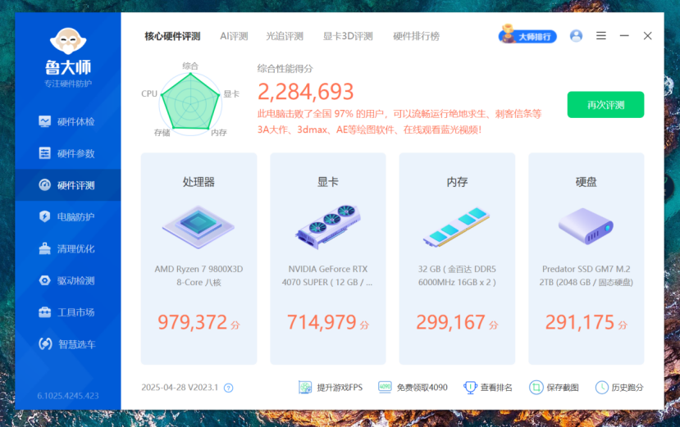Screen dimensions: 680x427
Task: Click the 2025-04-28 V2023.1 date text
Action: [180, 388]
